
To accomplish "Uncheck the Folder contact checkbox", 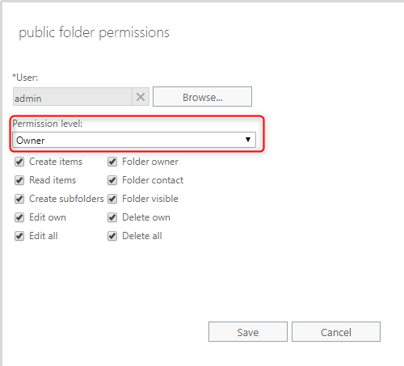I will [112, 180].
